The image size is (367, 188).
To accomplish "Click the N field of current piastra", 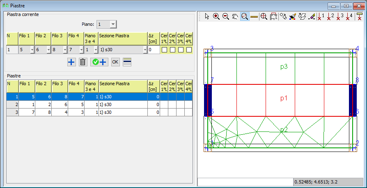I will 12,50.
